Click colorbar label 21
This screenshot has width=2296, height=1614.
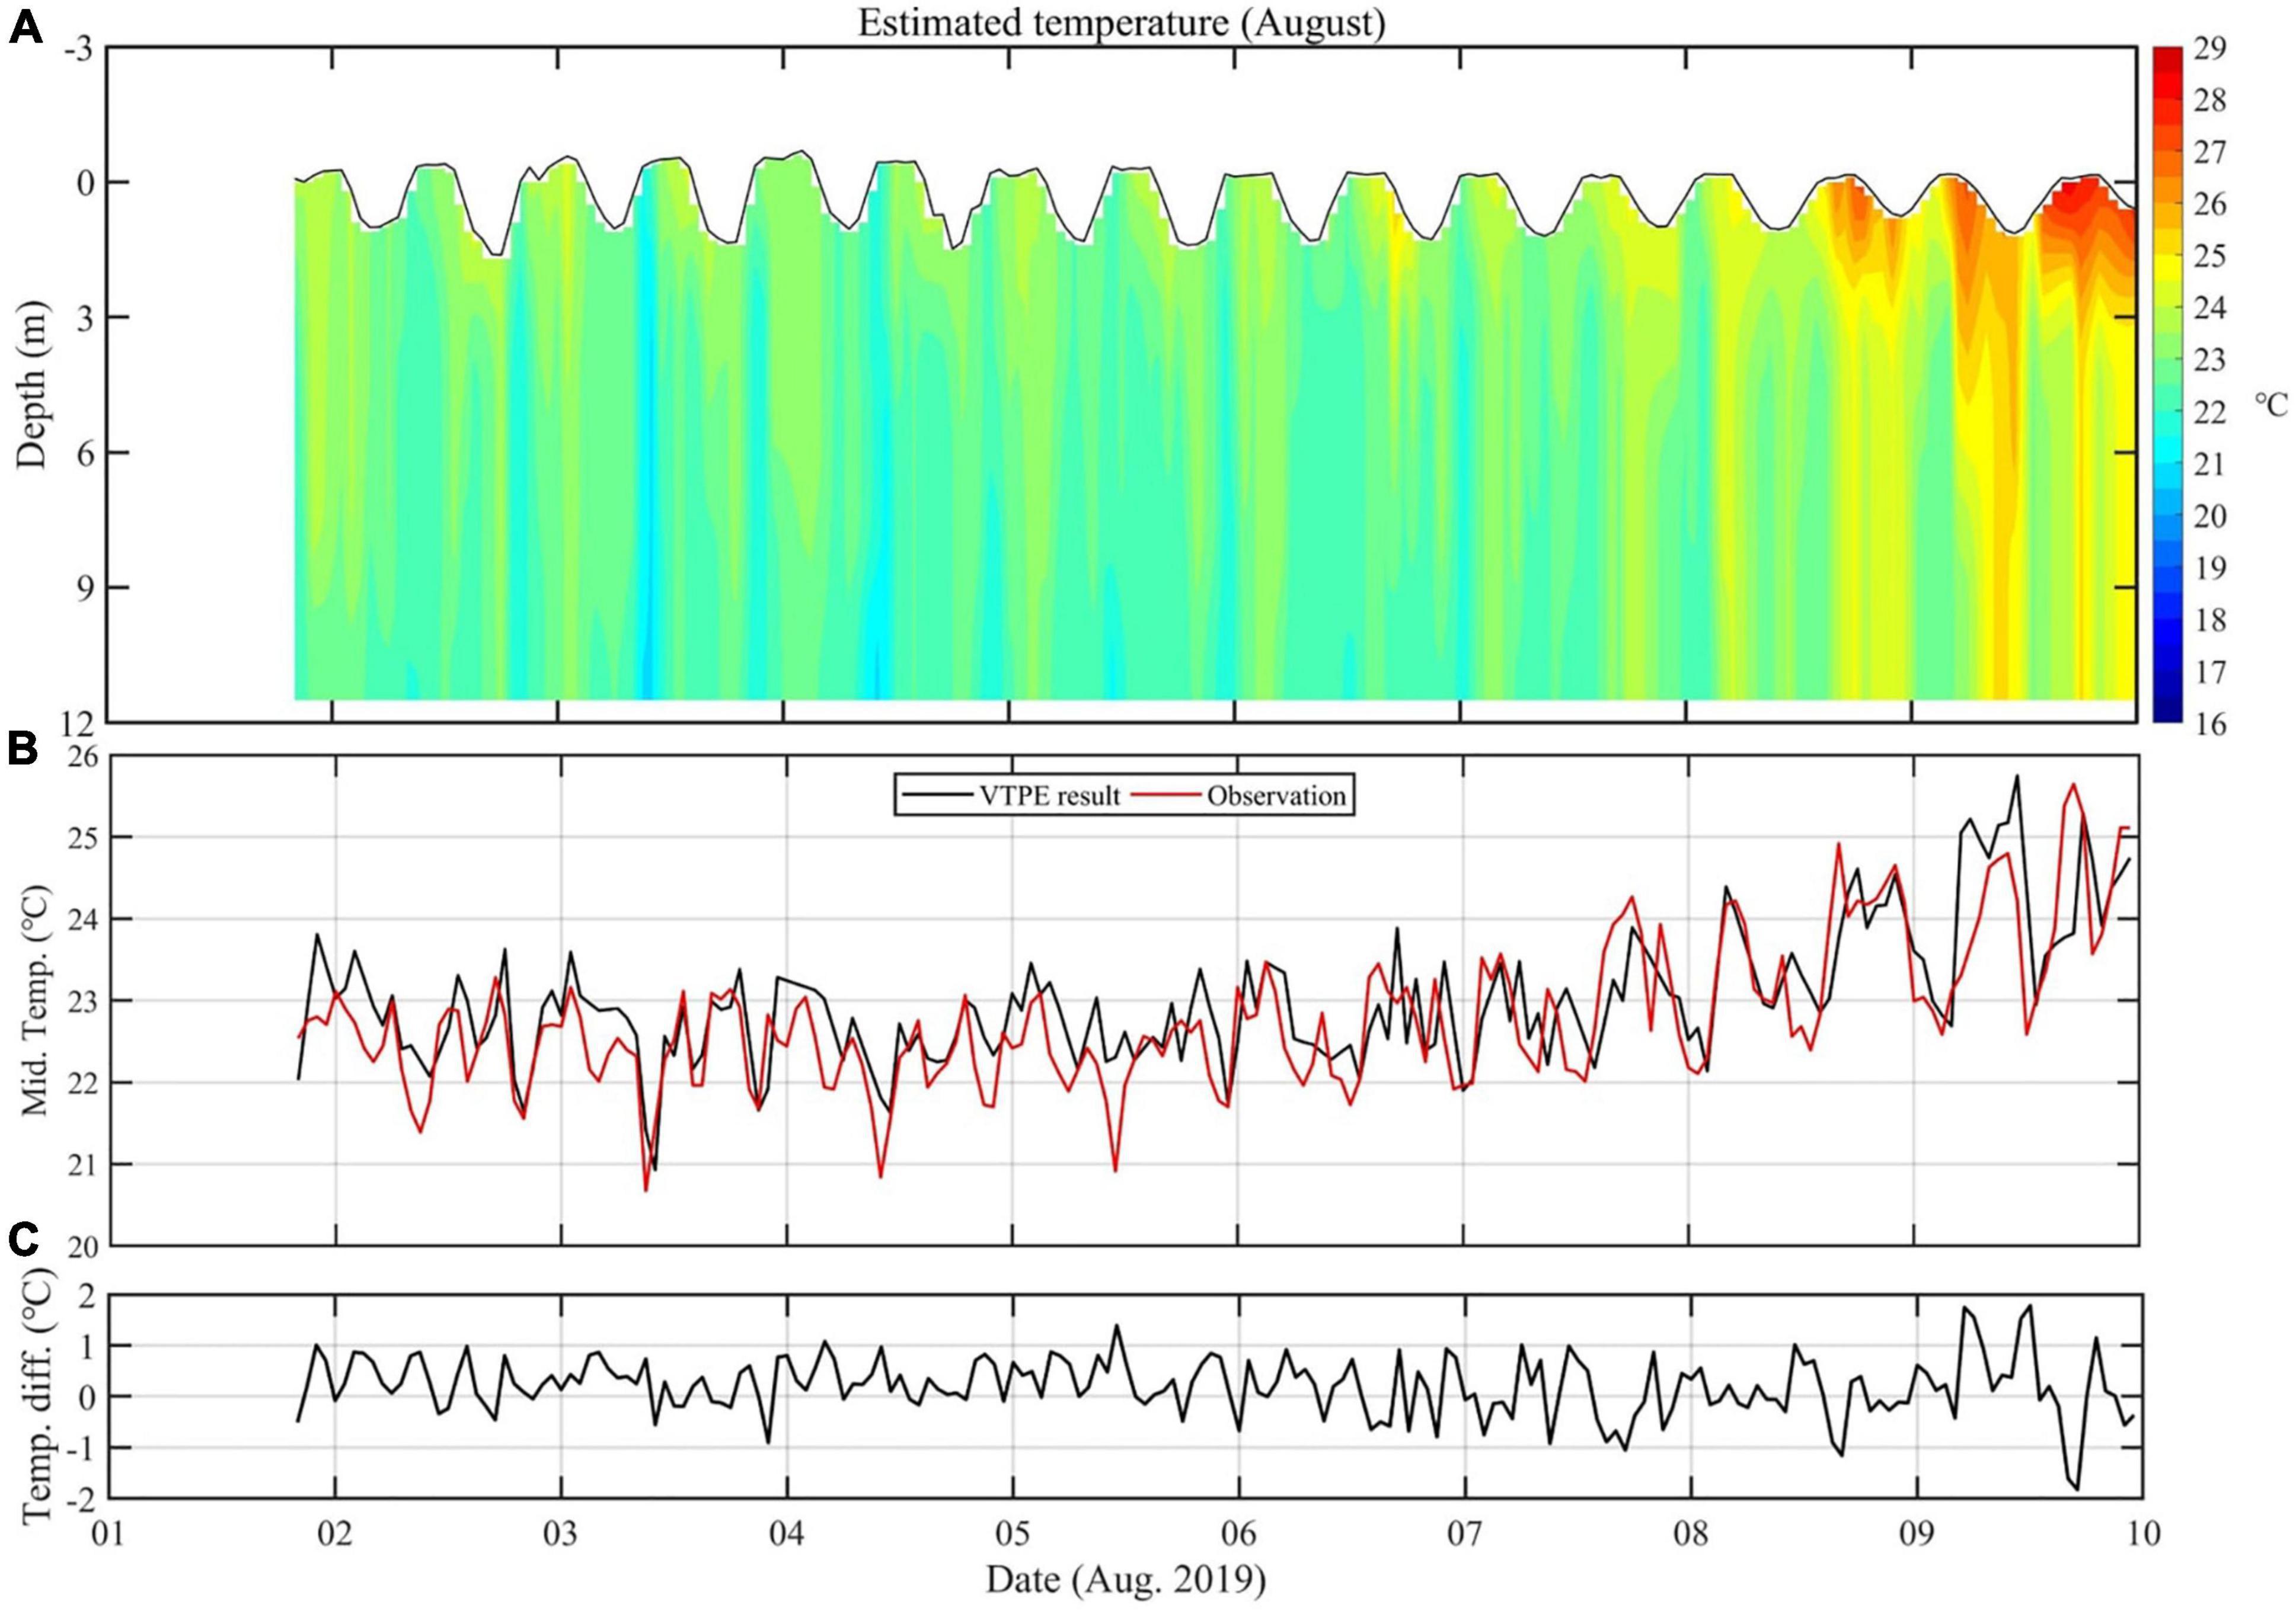pos(2211,465)
